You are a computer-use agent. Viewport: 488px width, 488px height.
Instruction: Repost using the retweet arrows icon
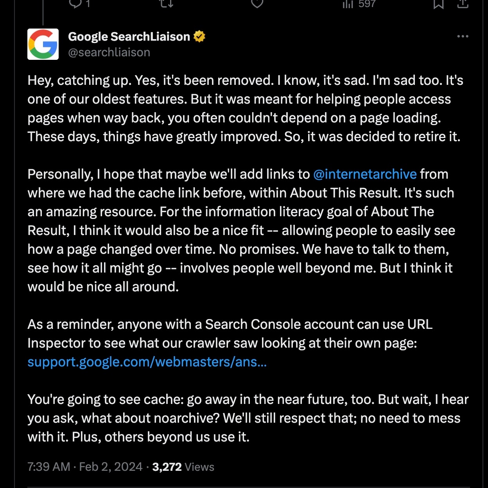point(167,4)
